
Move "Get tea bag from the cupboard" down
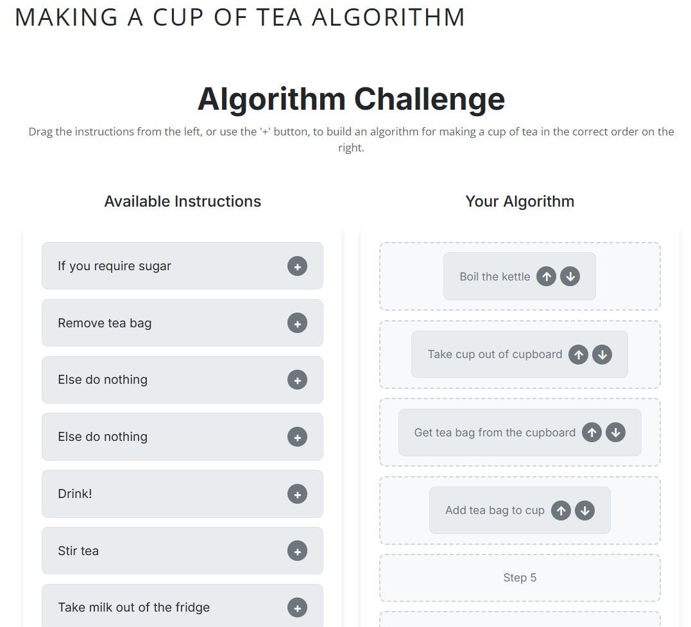(x=615, y=432)
